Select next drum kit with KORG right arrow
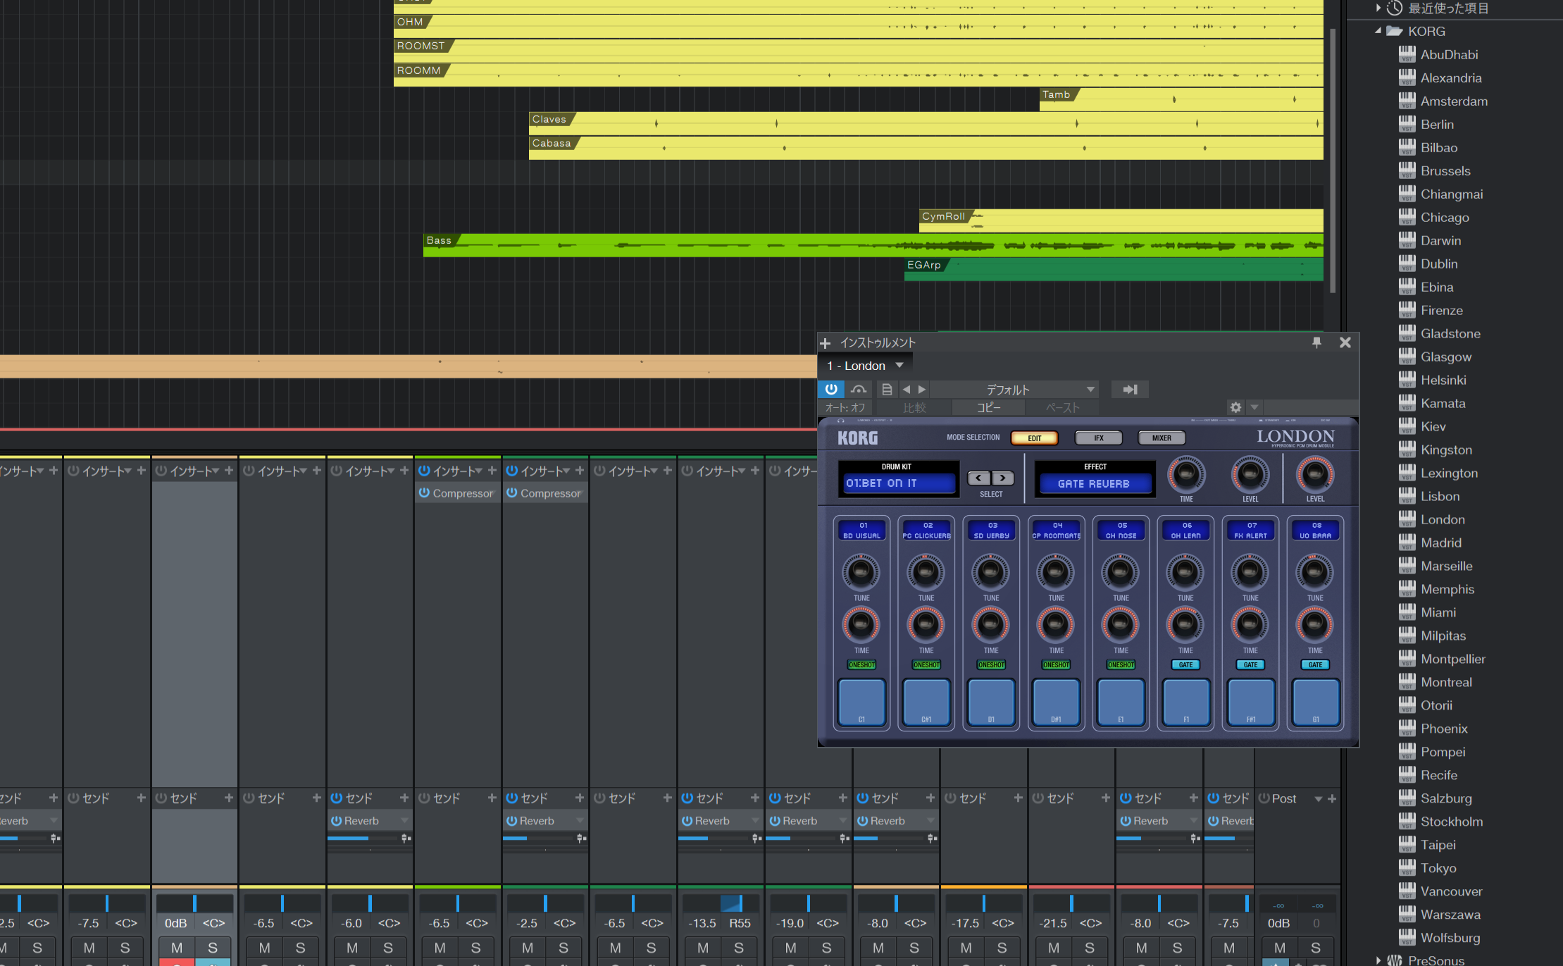 coord(1003,478)
